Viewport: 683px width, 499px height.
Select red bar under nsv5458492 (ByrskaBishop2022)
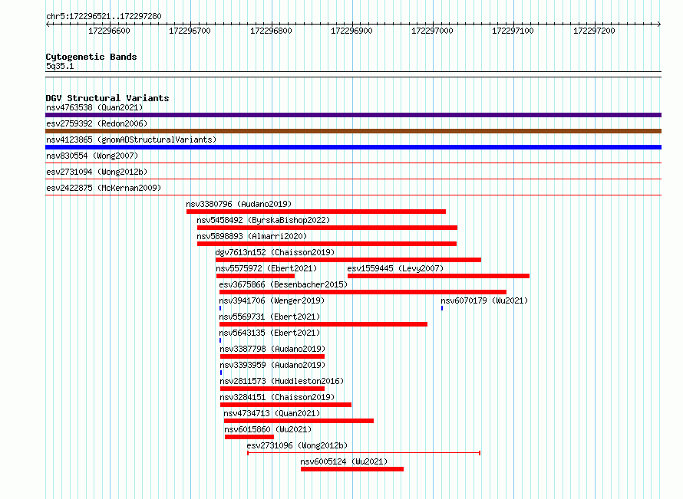327,228
